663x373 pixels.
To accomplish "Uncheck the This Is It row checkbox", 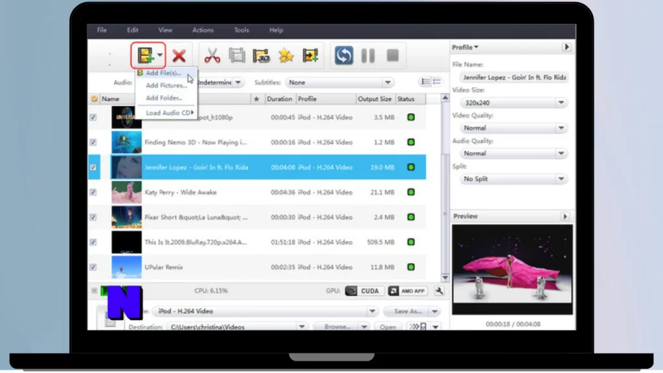I will tap(93, 242).
